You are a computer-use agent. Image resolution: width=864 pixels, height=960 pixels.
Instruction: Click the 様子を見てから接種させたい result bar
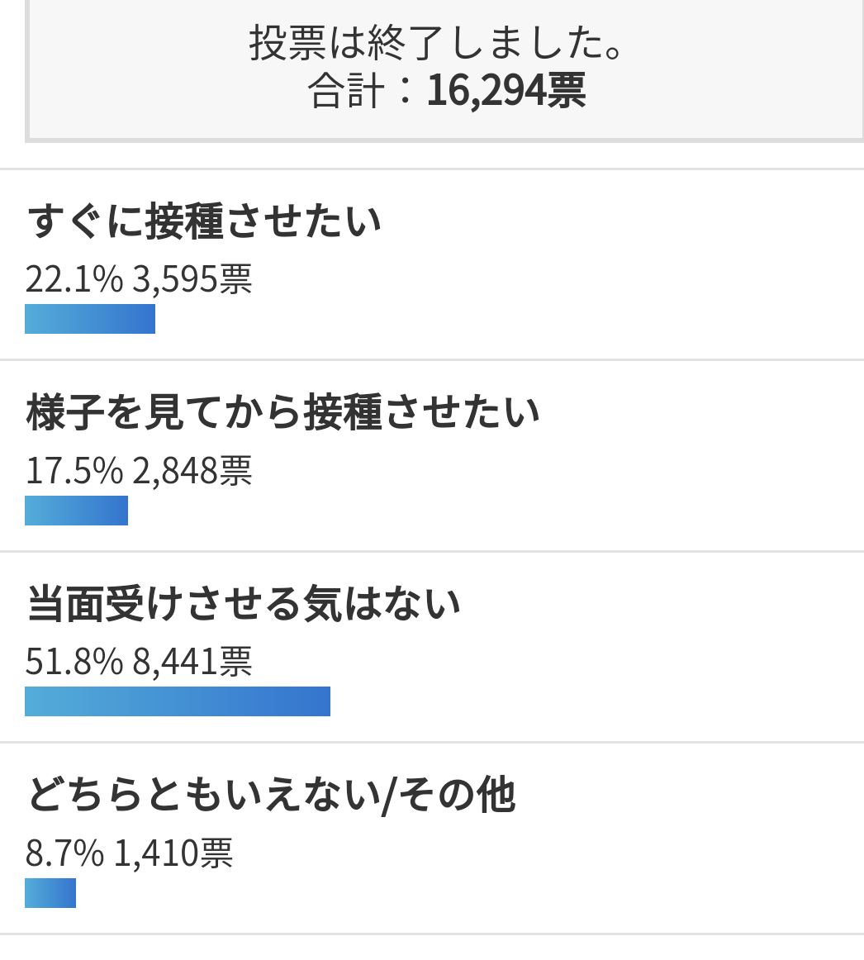pyautogui.click(x=77, y=510)
